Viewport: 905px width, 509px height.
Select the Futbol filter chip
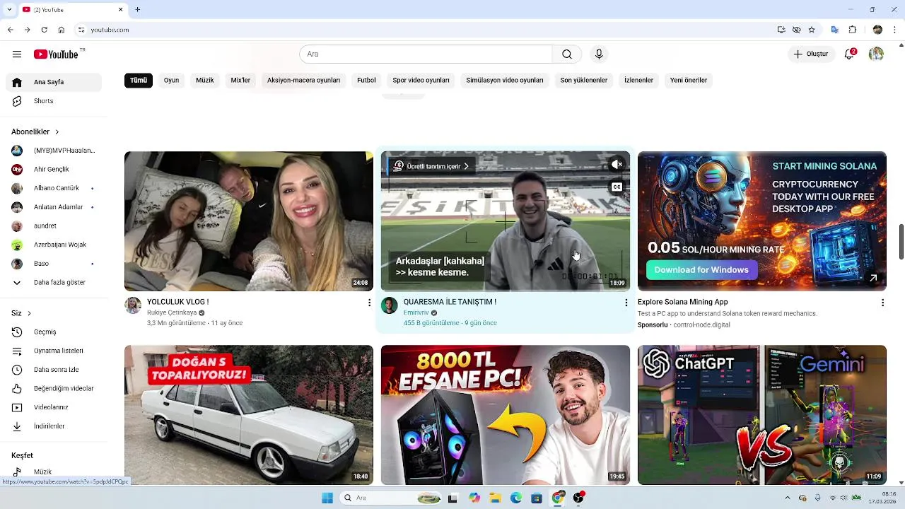(366, 81)
